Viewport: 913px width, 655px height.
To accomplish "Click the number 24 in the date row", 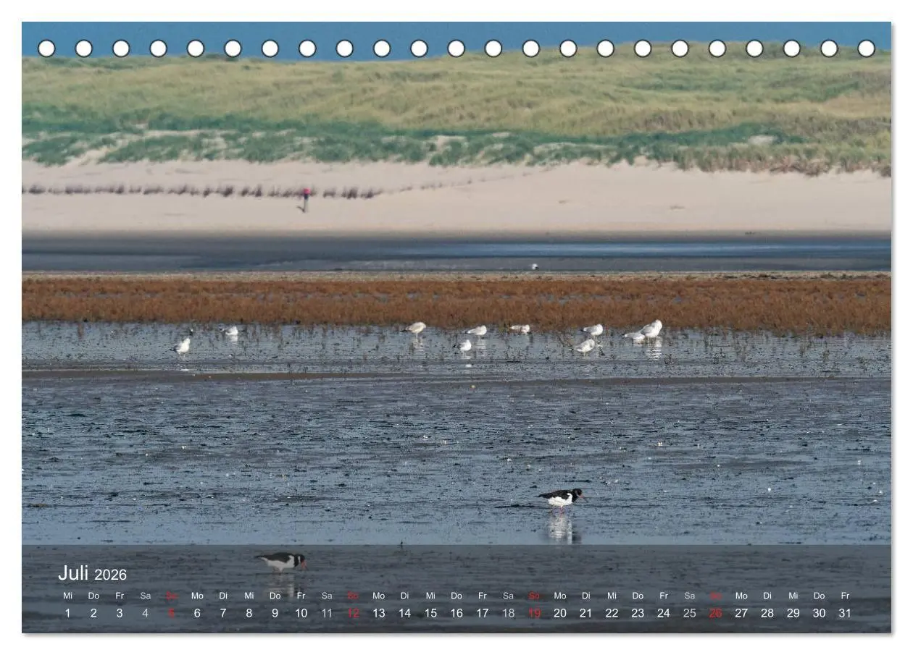I will point(664,613).
